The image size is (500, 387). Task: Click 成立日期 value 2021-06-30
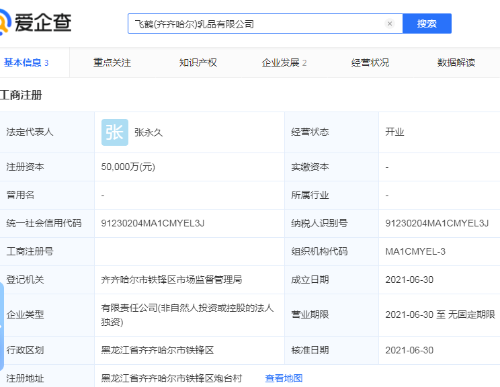point(409,279)
